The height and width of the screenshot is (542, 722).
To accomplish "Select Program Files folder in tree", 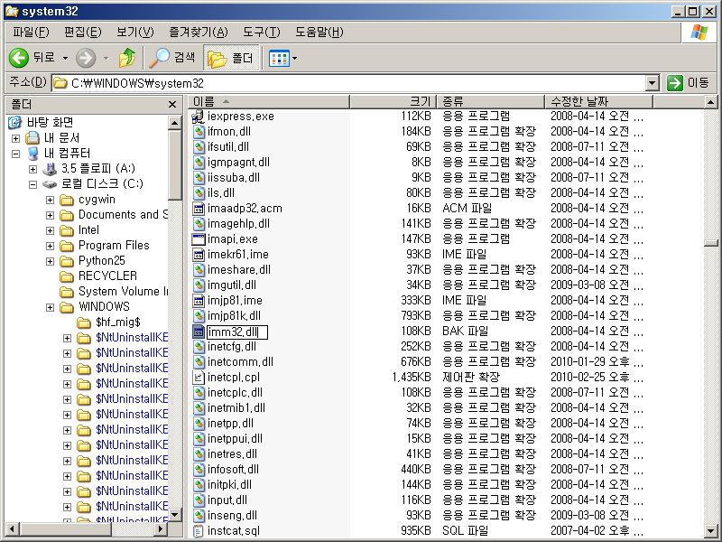I will point(114,246).
